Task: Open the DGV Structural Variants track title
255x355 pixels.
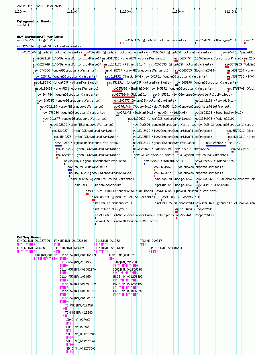Action: coord(40,37)
